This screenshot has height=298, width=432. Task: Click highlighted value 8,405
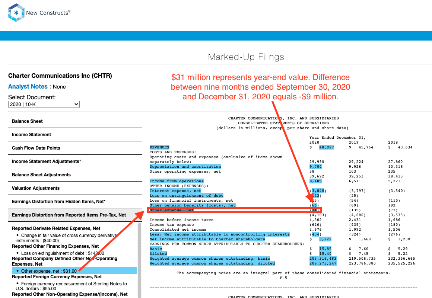coord(315,181)
